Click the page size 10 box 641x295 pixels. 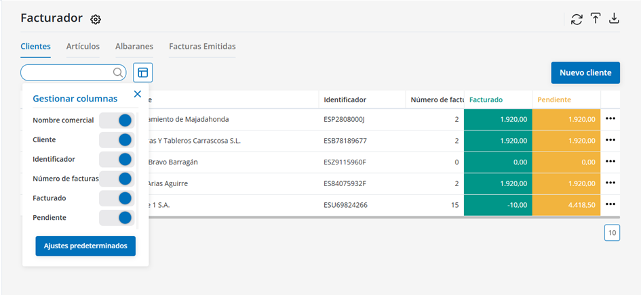(612, 233)
